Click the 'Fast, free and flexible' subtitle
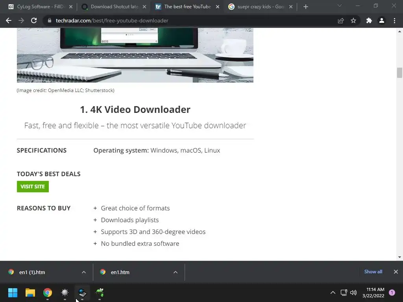 click(135, 125)
